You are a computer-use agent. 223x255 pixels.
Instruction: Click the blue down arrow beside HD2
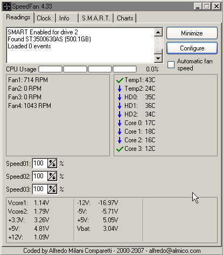[x=120, y=114]
